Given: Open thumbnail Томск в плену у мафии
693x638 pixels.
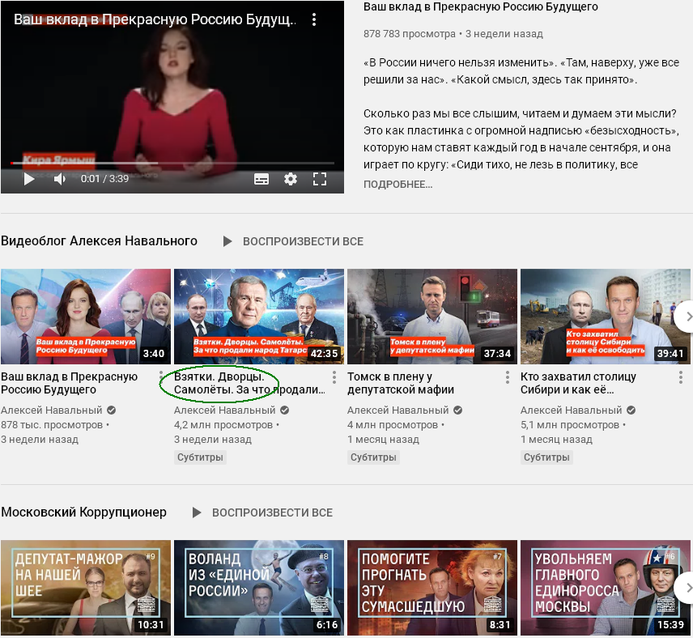Looking at the screenshot, I should click(x=432, y=317).
